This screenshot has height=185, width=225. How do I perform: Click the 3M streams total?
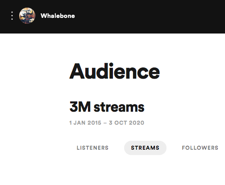click(x=107, y=107)
